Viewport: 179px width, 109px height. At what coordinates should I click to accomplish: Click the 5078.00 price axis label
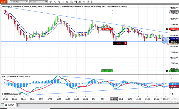pos(174,36)
